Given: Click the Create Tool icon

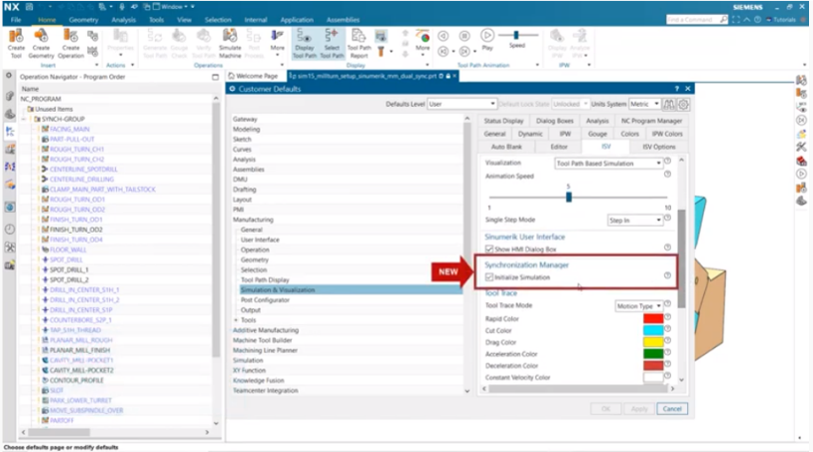Looking at the screenshot, I should (x=16, y=44).
